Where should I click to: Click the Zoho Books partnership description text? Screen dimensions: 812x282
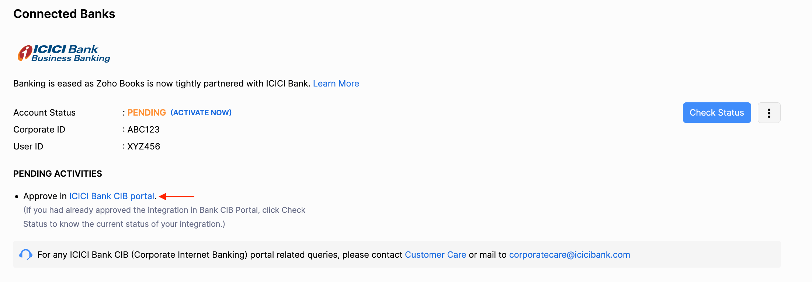point(162,84)
